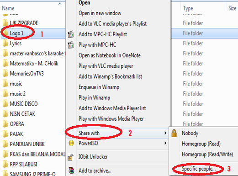Choose IObit Unlocker from the menu
Screen dimensions: 238x176
(x=93, y=157)
